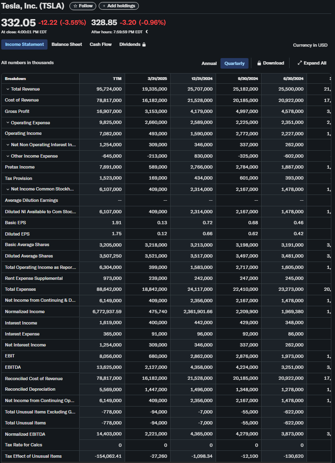Select the Quarterly period view
The width and height of the screenshot is (335, 463).
[234, 63]
